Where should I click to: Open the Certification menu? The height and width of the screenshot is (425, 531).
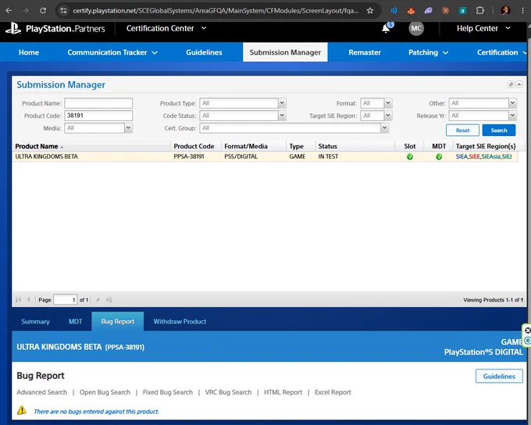pos(502,52)
